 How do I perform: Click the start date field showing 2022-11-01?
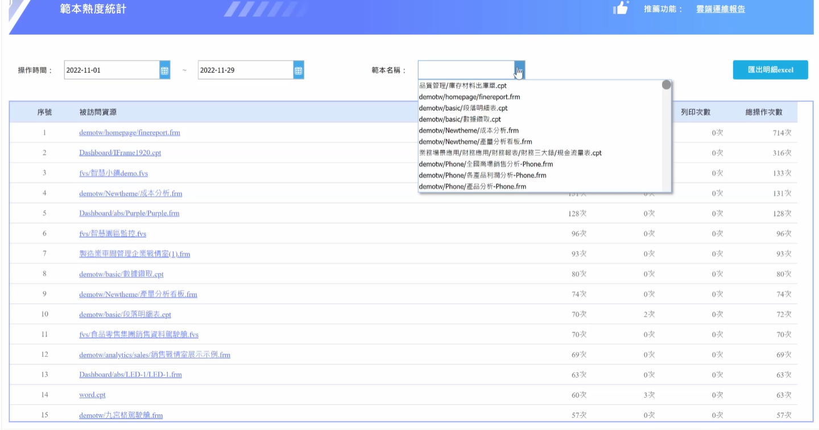pos(112,71)
